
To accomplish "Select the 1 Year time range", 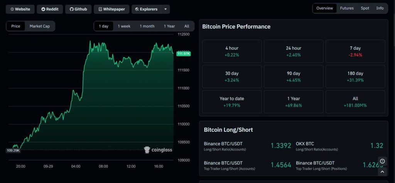I will point(169,26).
